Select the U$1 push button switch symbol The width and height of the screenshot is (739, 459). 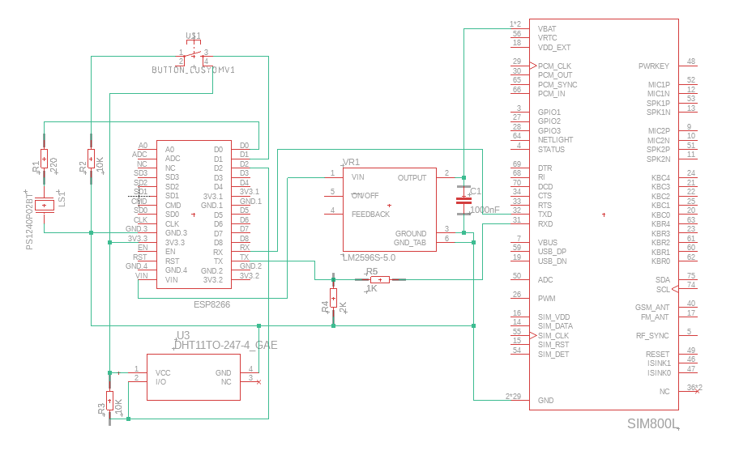click(193, 56)
